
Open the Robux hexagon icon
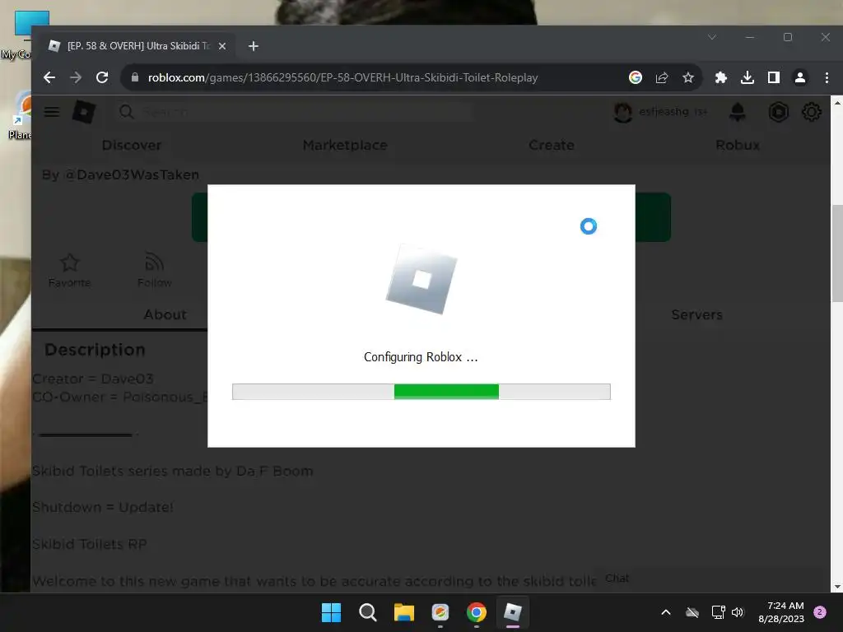[x=778, y=112]
